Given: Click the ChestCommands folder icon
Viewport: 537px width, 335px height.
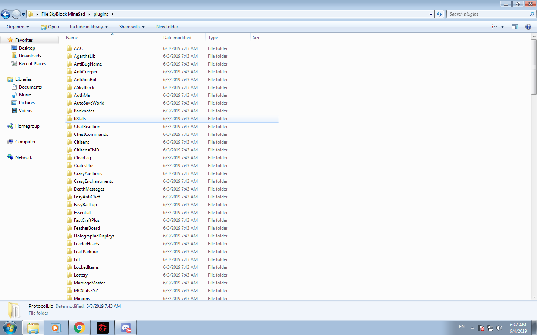Looking at the screenshot, I should [x=69, y=134].
